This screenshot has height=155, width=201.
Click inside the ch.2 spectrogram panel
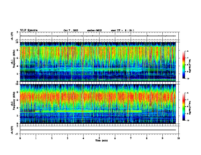[98, 104]
